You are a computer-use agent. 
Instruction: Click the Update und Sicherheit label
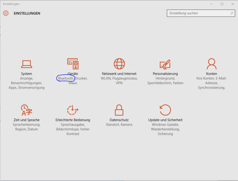click(x=165, y=120)
